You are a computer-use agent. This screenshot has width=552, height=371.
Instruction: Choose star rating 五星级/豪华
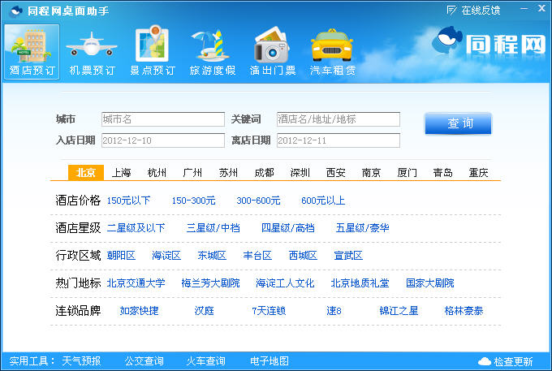pyautogui.click(x=363, y=228)
